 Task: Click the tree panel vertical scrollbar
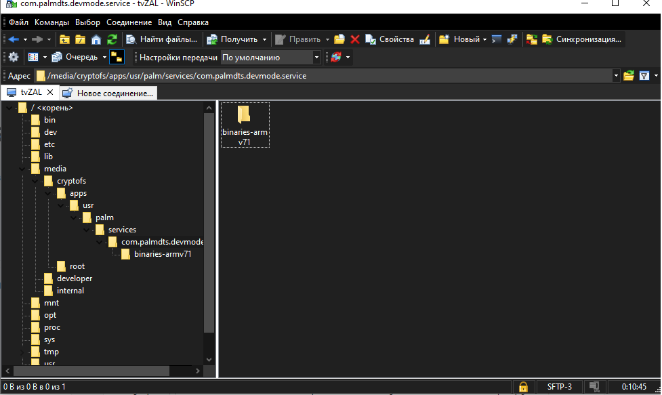click(209, 224)
